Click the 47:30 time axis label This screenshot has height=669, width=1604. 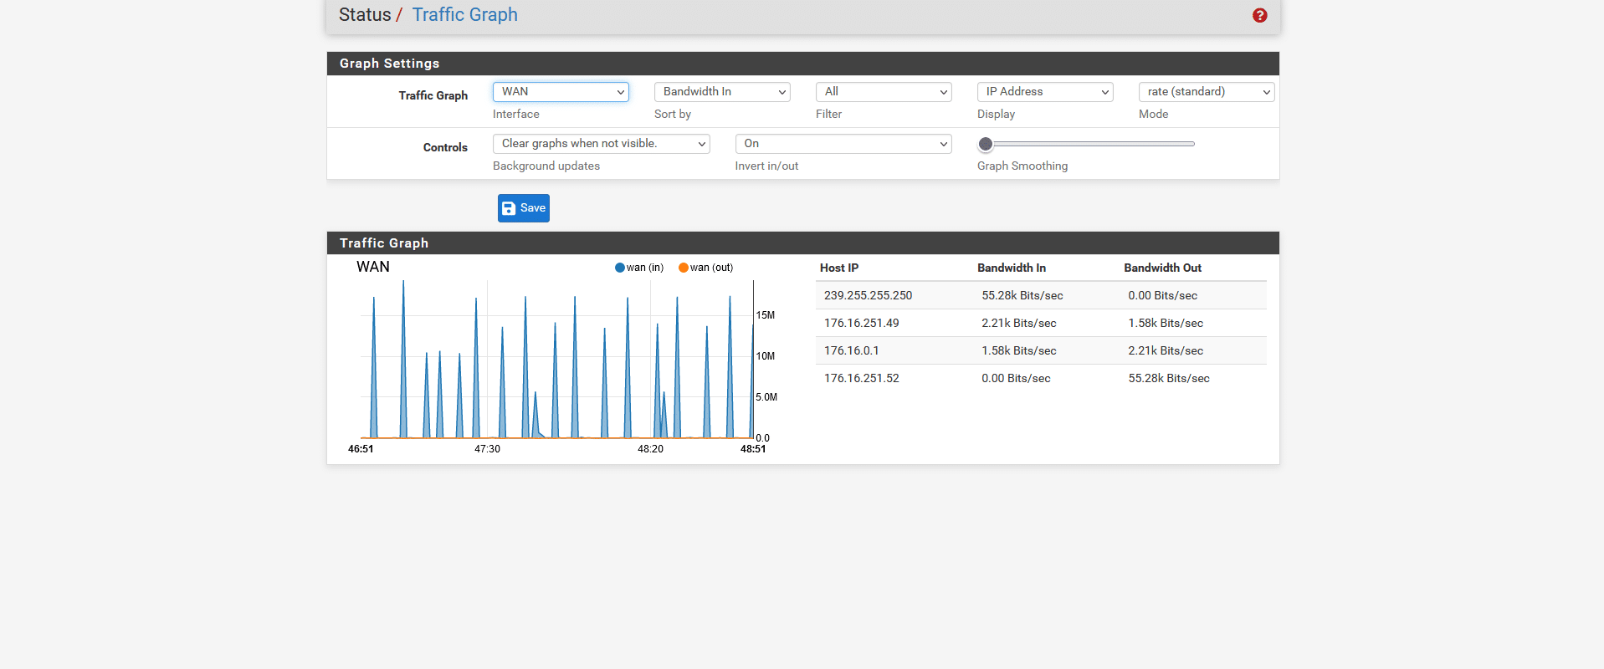pyautogui.click(x=487, y=449)
